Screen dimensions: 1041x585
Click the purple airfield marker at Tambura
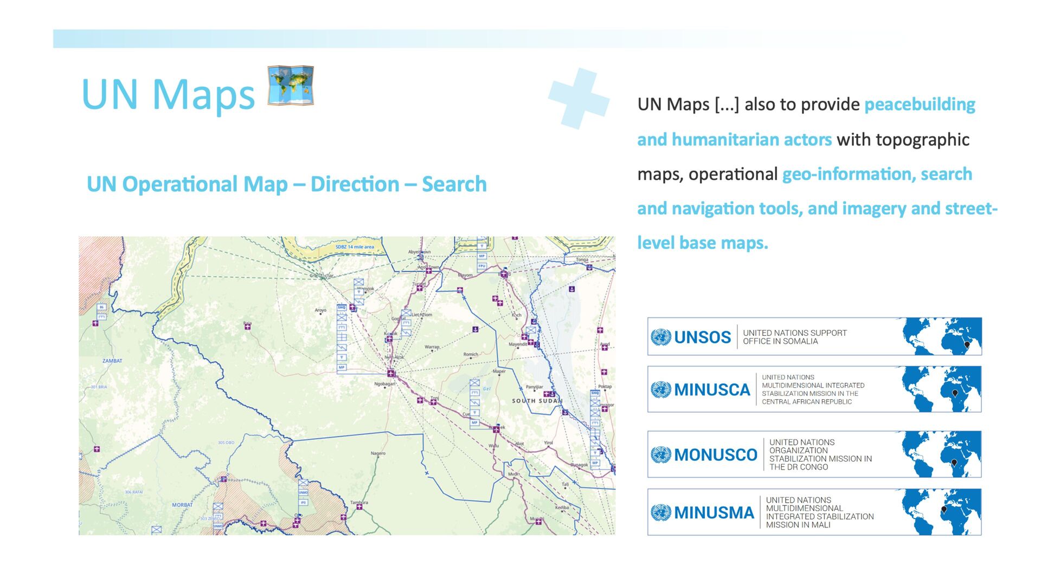(359, 507)
